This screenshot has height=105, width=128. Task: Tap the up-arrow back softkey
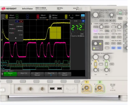tap(2, 74)
